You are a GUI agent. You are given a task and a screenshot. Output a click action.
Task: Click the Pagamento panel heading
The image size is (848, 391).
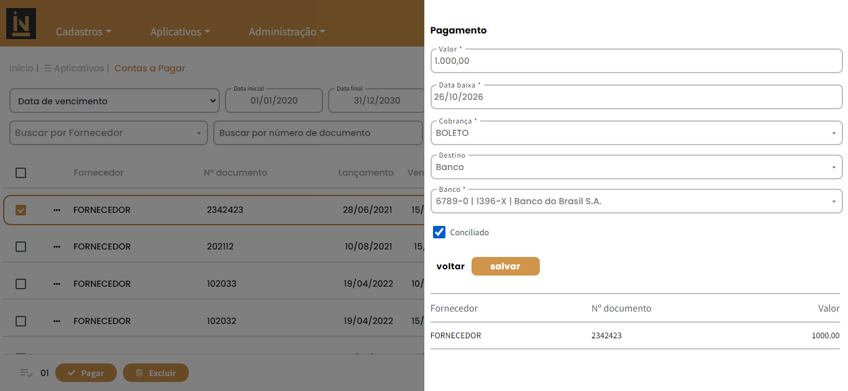458,30
